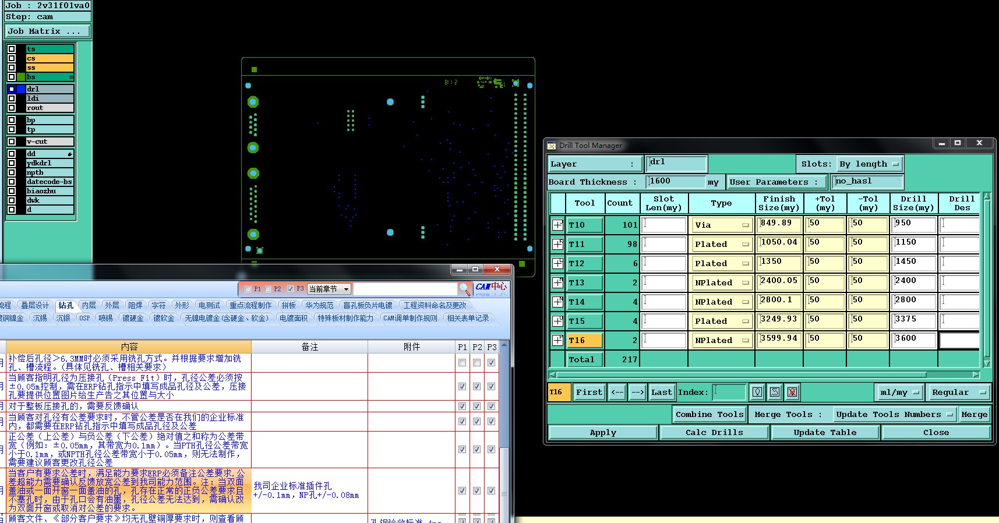Open Update Tools Numbers dropdown
The height and width of the screenshot is (523, 999).
[x=894, y=415]
